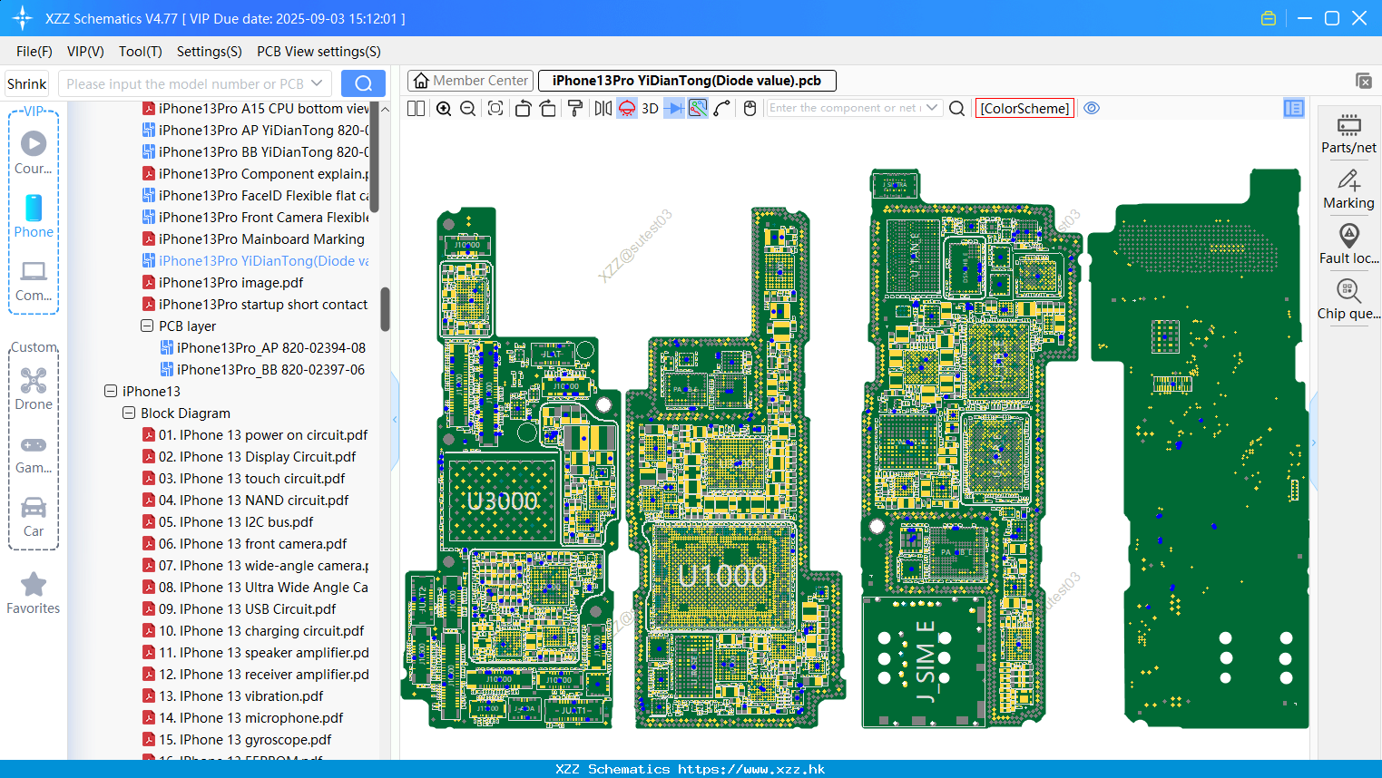1382x778 pixels.
Task: Zoom out of the PCB view
Action: tap(468, 108)
